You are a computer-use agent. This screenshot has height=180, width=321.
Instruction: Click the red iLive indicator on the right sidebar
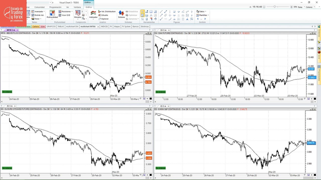[319, 52]
